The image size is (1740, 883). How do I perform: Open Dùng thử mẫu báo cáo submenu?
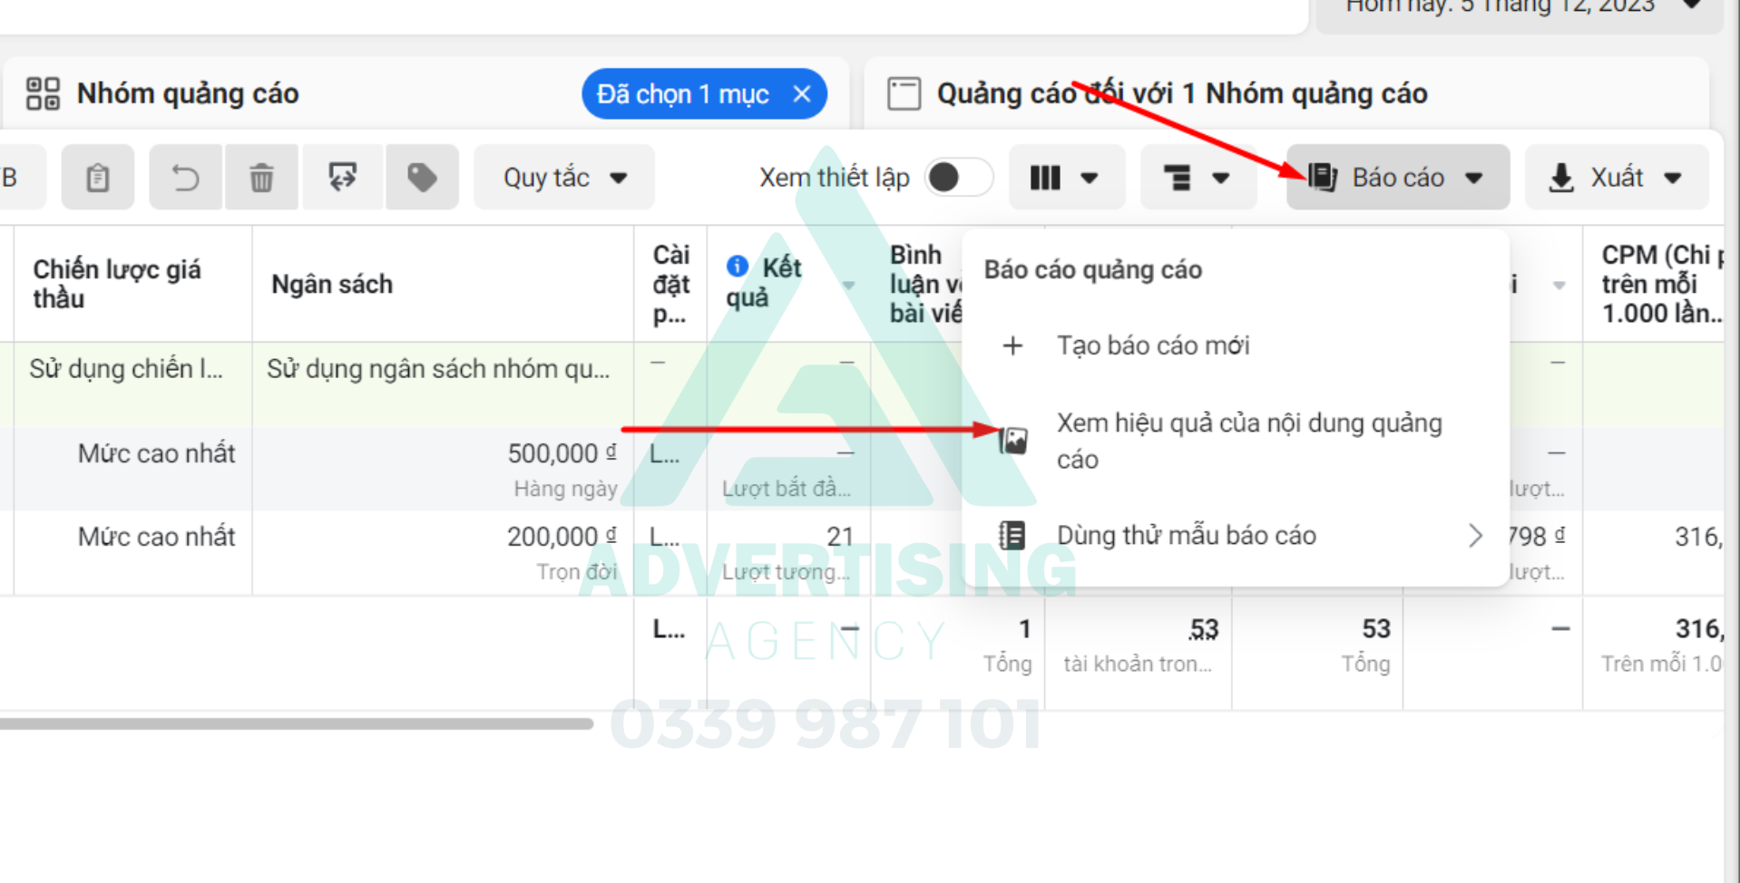point(1236,536)
